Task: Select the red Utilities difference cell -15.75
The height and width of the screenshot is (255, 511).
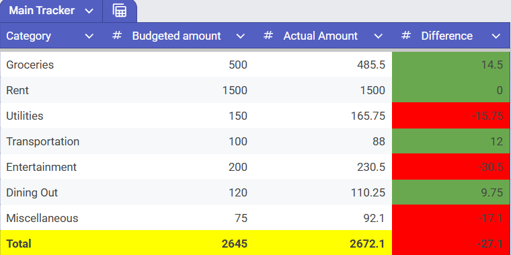Action: click(x=450, y=116)
